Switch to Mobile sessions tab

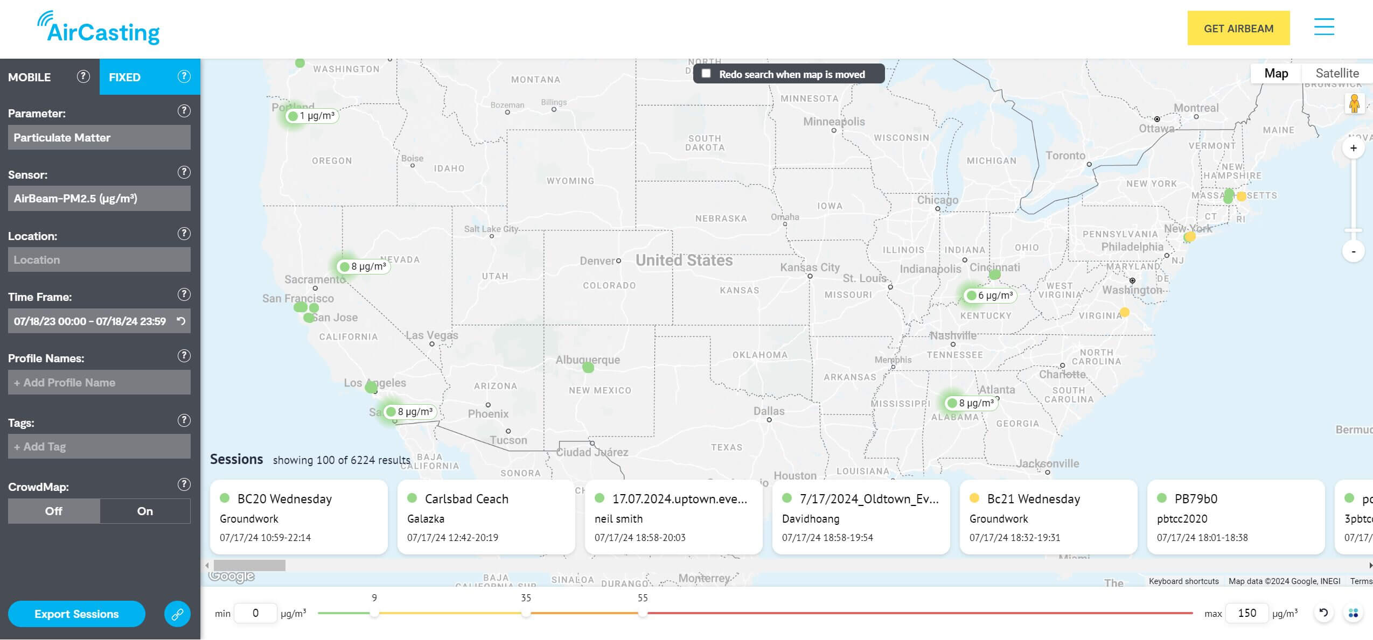[29, 77]
